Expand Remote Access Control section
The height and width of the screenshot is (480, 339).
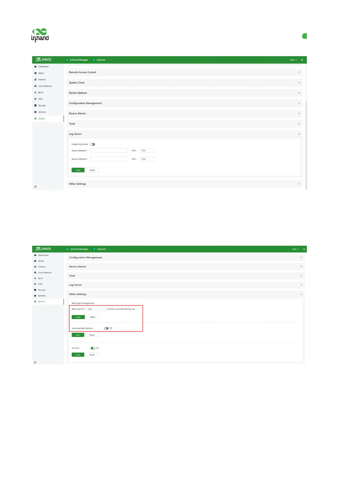point(184,72)
